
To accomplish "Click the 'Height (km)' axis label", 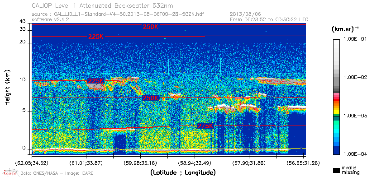I will (x=8, y=87).
